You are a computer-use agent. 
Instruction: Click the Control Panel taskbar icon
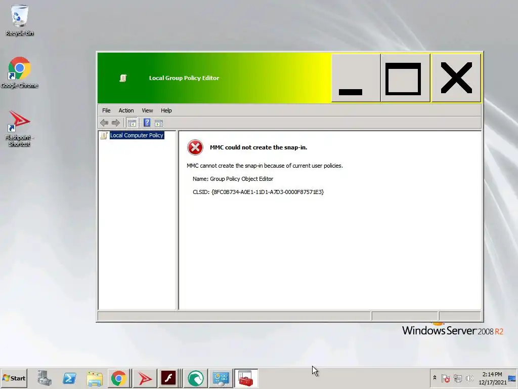tap(221, 378)
